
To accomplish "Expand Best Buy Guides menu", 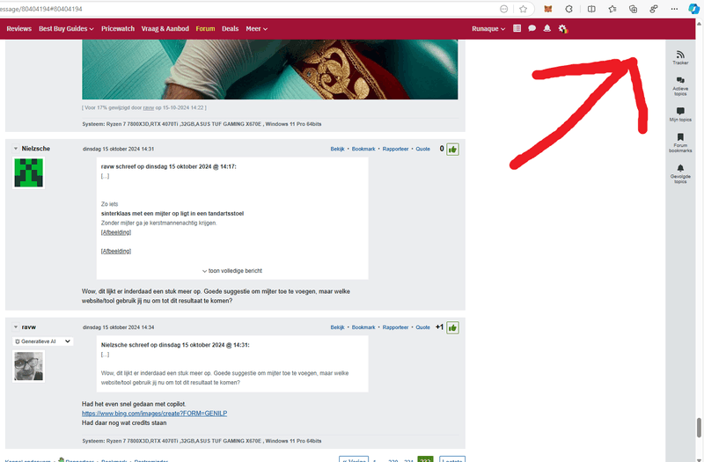I will (66, 28).
